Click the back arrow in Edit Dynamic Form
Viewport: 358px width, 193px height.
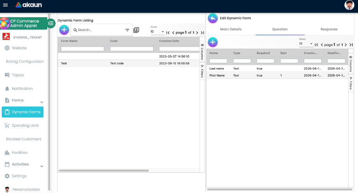(x=213, y=18)
